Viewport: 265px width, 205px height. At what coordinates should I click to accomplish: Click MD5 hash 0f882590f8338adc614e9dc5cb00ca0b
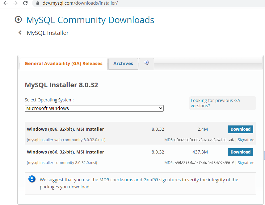tap(204, 140)
